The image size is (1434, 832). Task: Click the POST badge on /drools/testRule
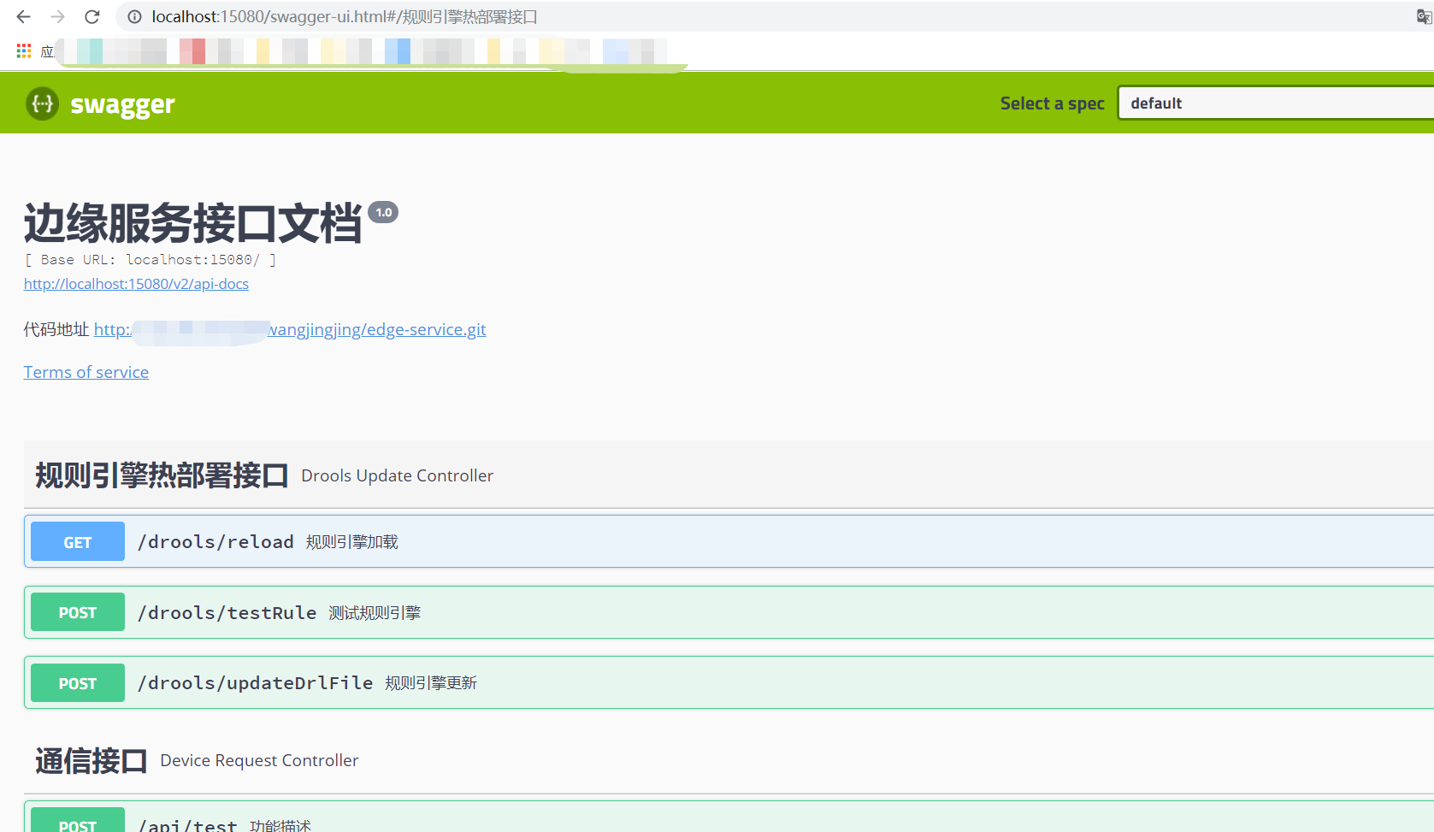pos(76,611)
